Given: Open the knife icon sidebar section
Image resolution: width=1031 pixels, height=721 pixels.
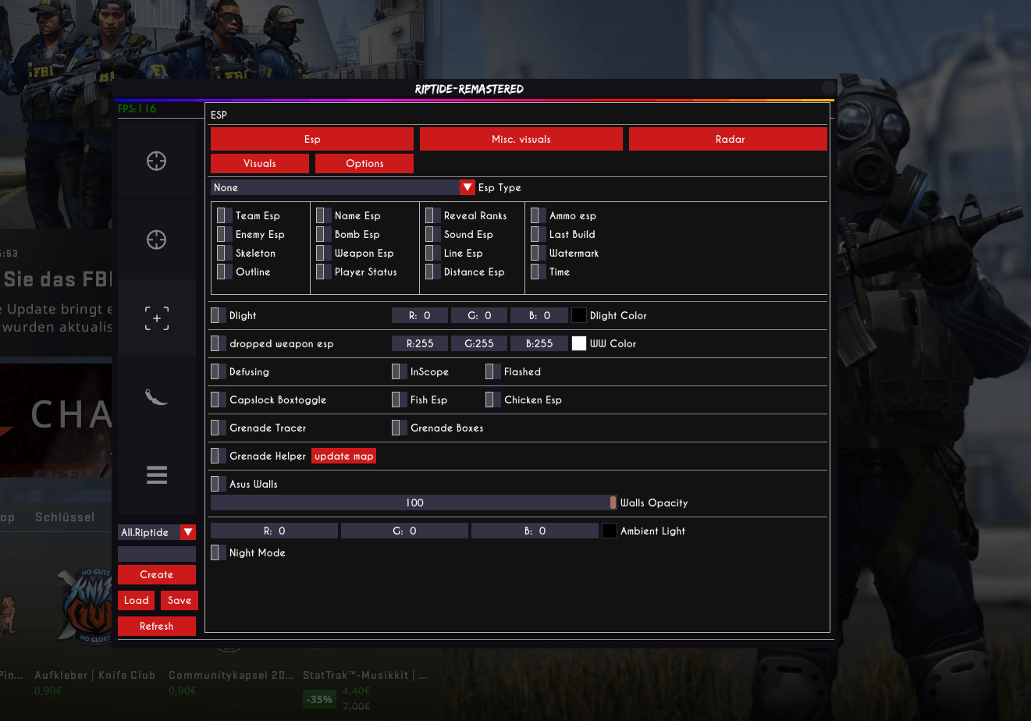Looking at the screenshot, I should pos(157,396).
